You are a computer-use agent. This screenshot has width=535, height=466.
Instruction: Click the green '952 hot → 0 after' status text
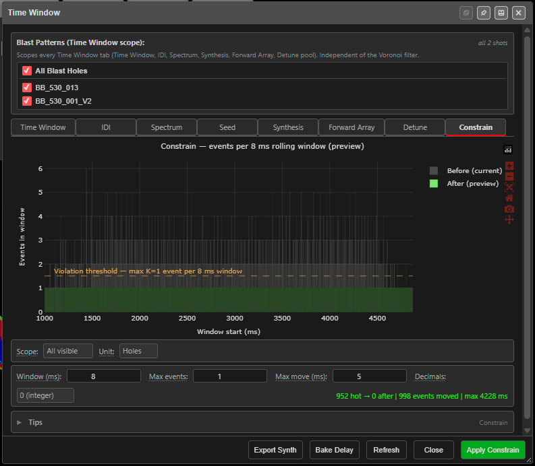[x=422, y=396]
